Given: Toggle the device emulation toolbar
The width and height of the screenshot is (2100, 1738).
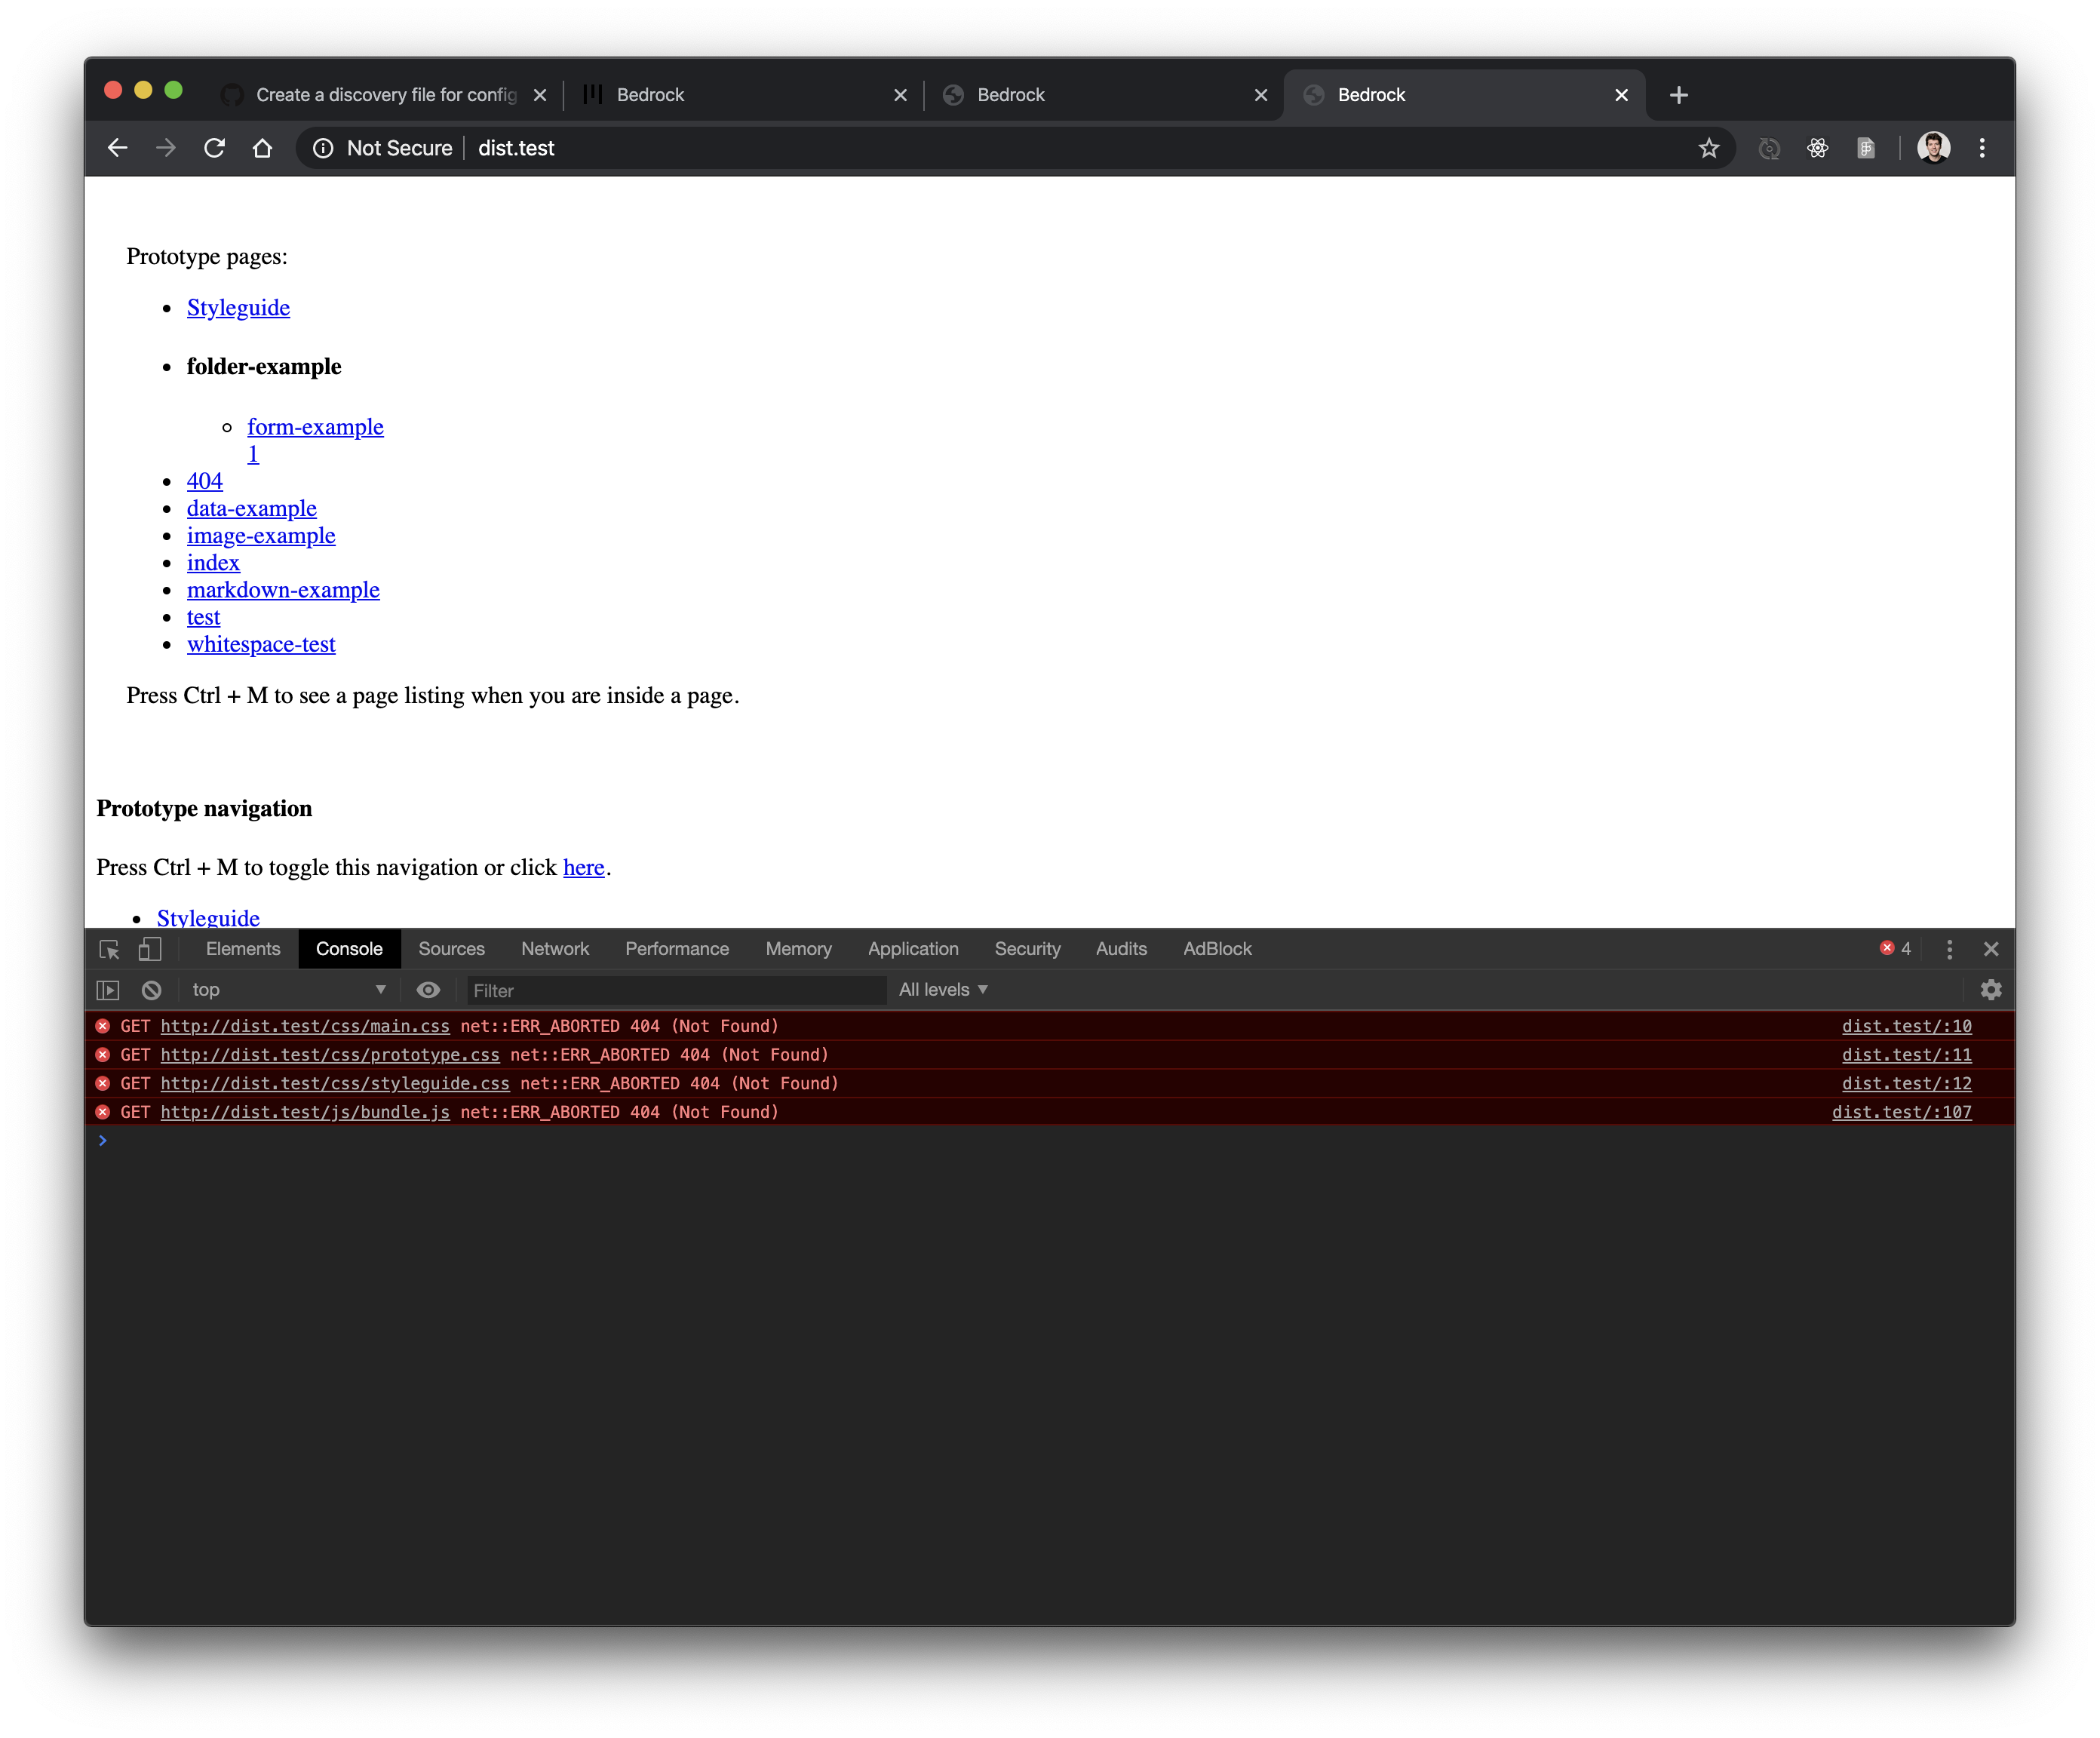Looking at the screenshot, I should 149,949.
